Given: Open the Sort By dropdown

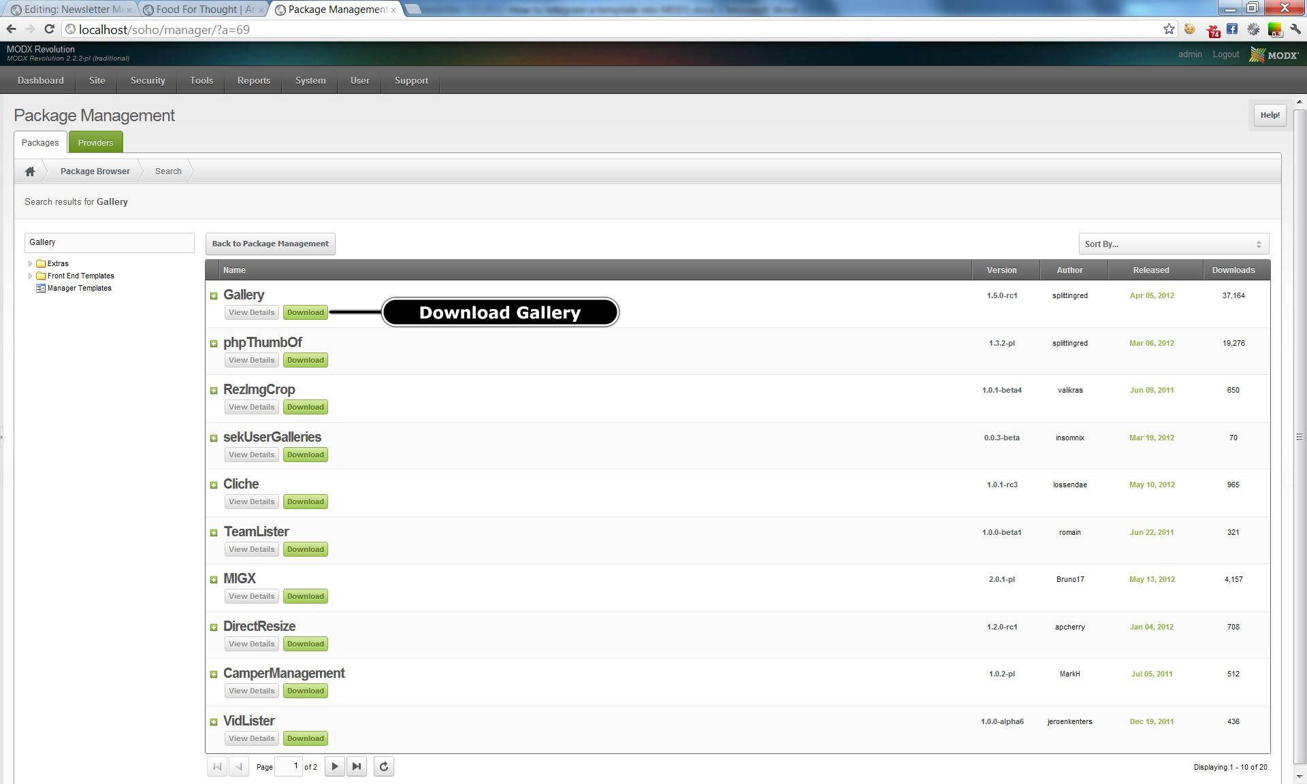Looking at the screenshot, I should coord(1174,244).
